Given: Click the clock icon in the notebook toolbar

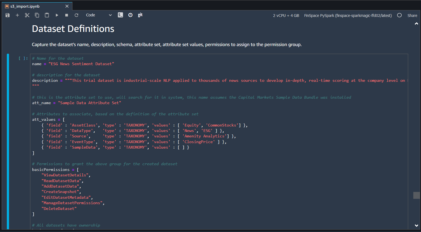Looking at the screenshot, I should point(130,15).
